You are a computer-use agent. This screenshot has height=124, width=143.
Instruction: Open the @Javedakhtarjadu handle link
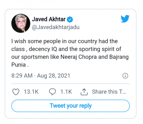tap(56, 27)
